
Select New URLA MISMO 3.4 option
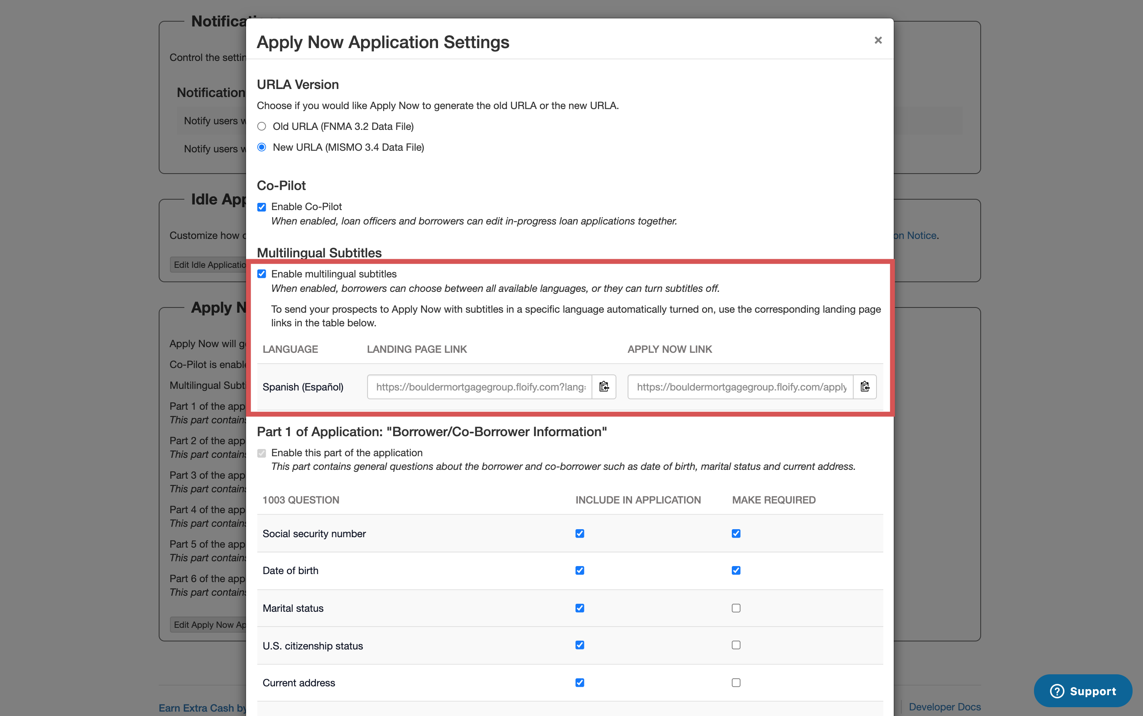(x=262, y=147)
